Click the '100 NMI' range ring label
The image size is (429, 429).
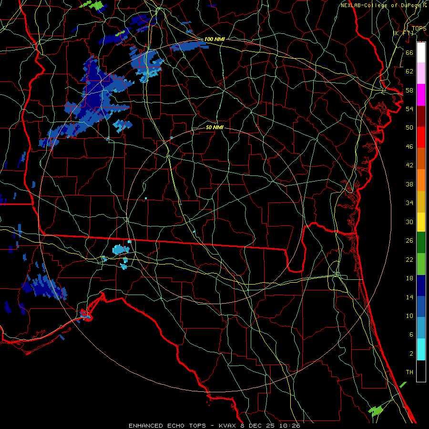[214, 39]
